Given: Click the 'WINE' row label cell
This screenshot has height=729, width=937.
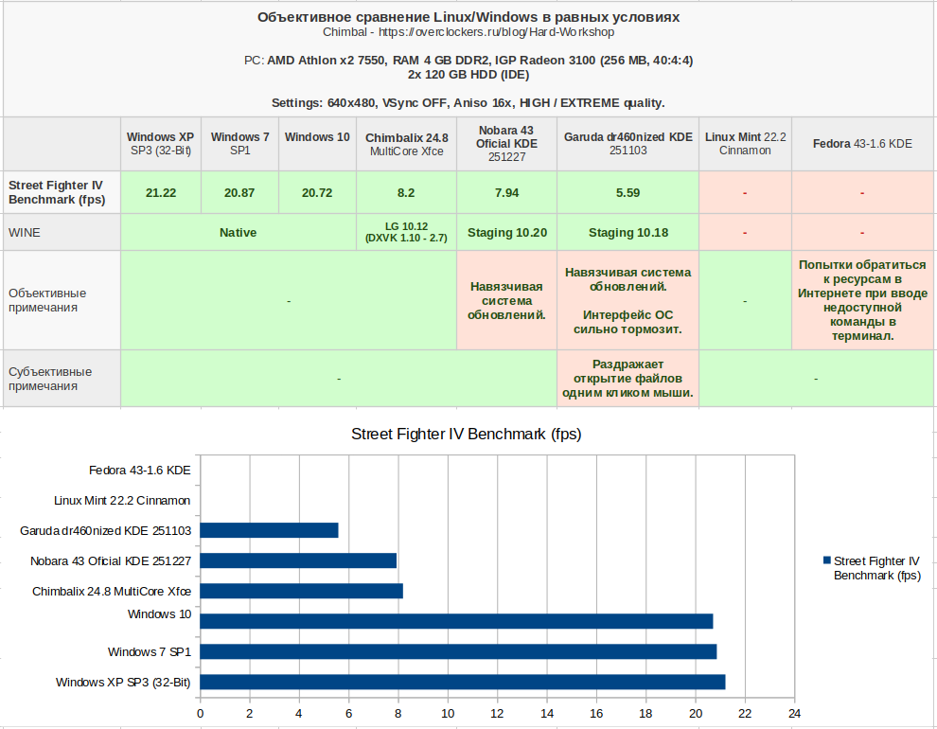Looking at the screenshot, I should (62, 233).
